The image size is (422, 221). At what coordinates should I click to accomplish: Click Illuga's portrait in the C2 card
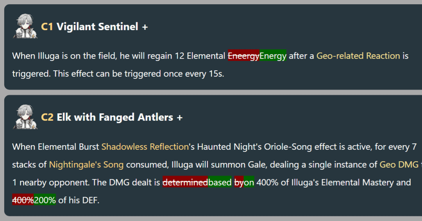coord(25,117)
